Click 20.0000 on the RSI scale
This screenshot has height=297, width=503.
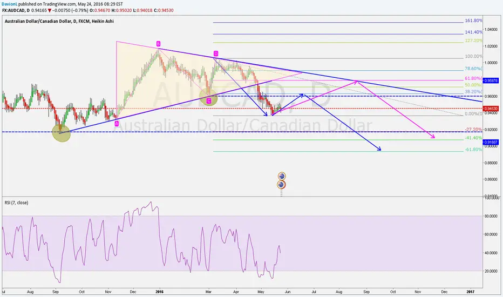tap(491, 271)
